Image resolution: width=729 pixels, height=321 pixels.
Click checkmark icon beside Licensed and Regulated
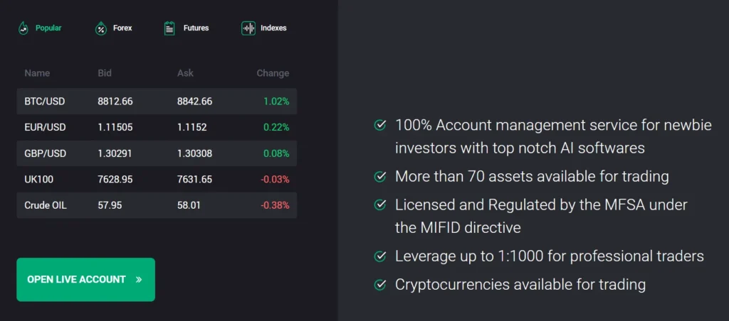380,205
